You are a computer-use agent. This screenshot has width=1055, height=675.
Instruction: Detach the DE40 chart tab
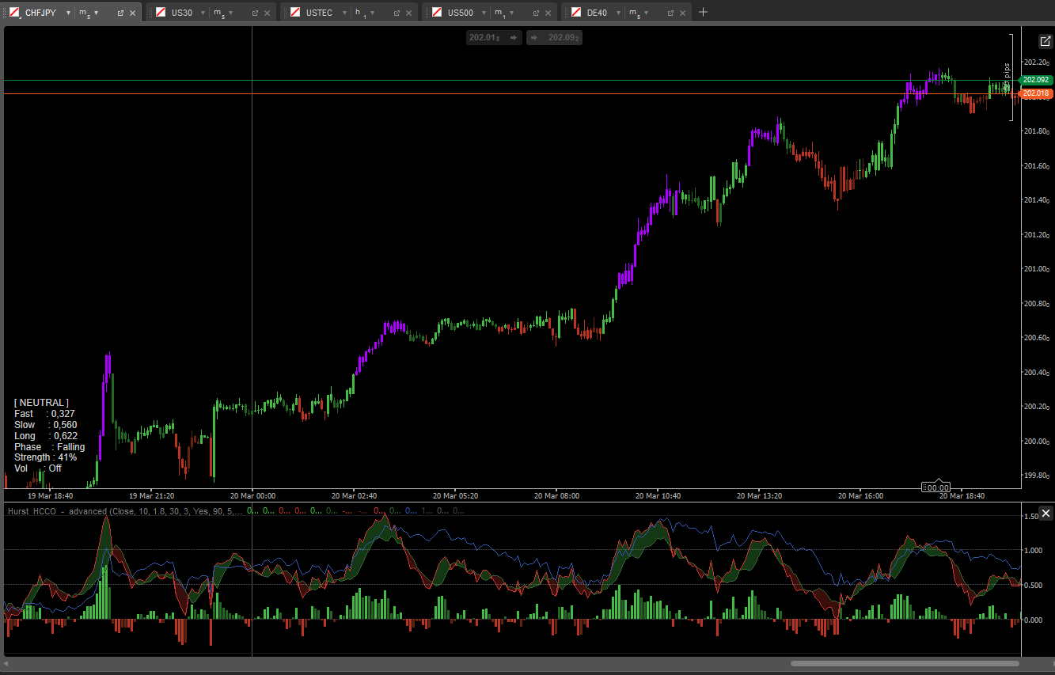(670, 13)
